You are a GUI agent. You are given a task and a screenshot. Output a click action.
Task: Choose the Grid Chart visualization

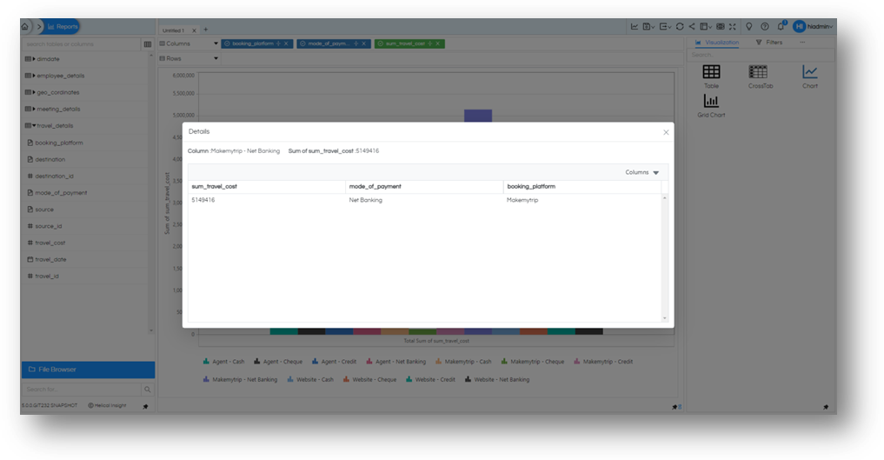[711, 106]
